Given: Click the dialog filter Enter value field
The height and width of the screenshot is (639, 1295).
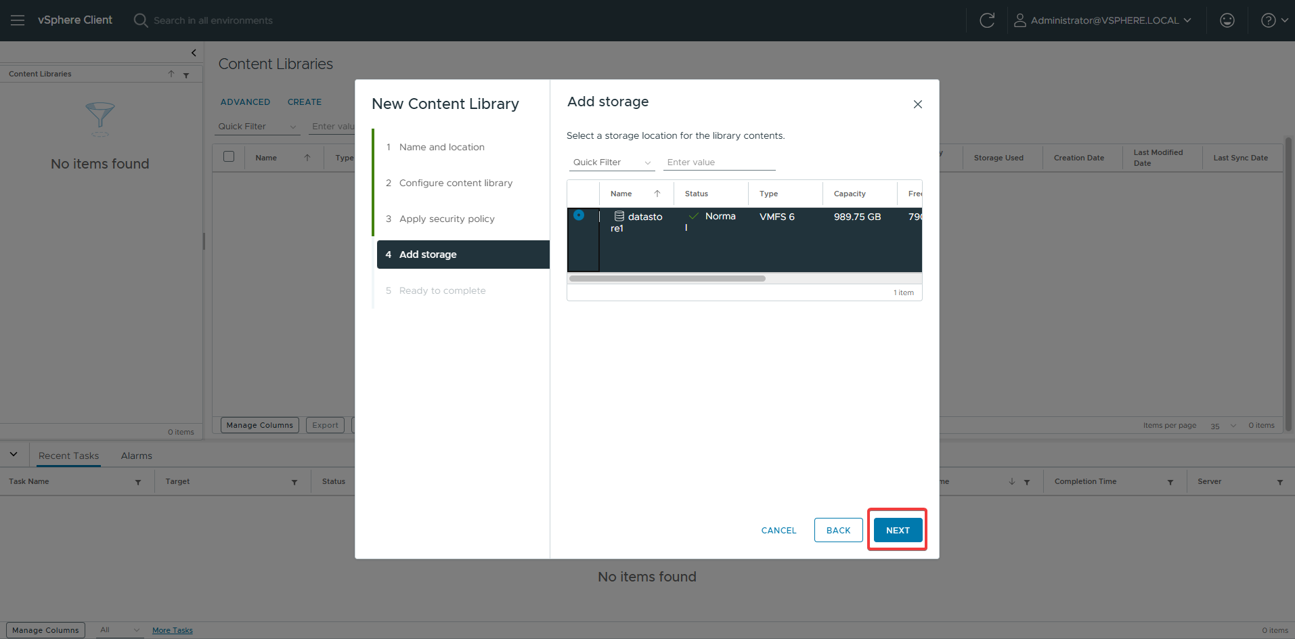Looking at the screenshot, I should 719,162.
